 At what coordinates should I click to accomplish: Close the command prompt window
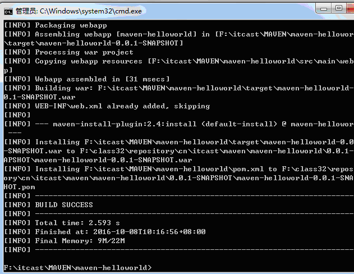pyautogui.click(x=350, y=8)
